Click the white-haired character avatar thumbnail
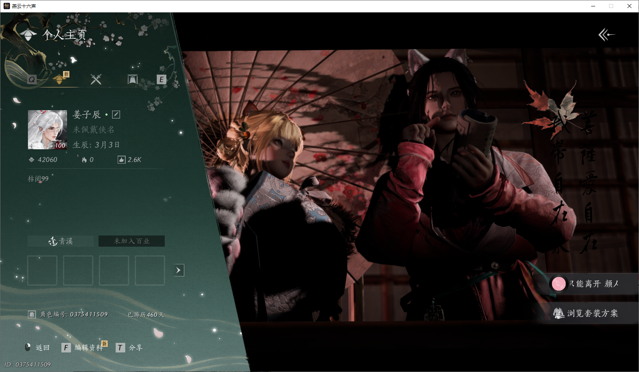 tap(47, 130)
